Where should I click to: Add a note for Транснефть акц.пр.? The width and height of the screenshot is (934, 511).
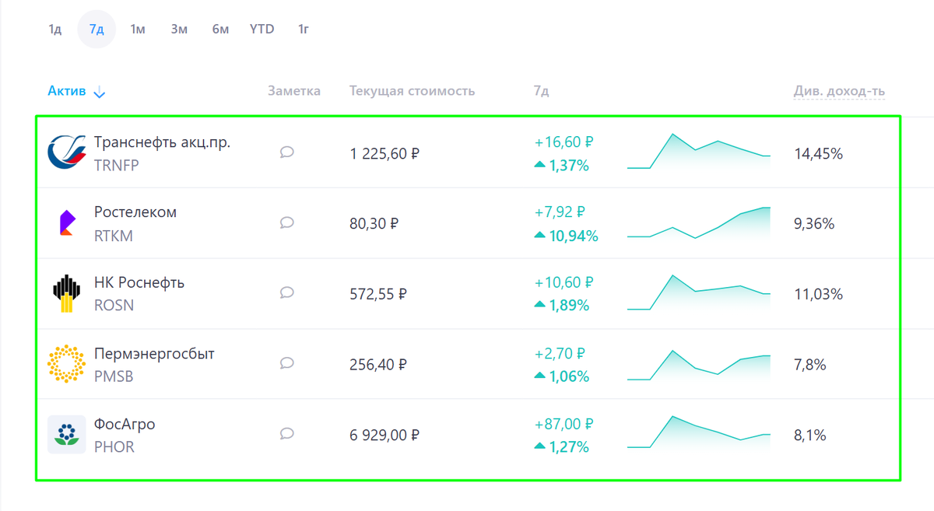pyautogui.click(x=286, y=152)
